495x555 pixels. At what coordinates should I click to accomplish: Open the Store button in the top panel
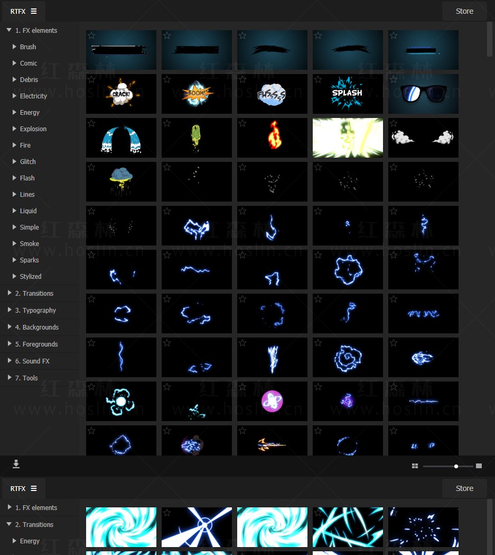[464, 11]
